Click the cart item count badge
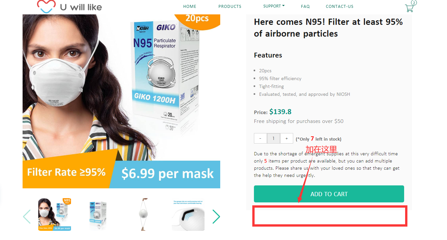This screenshot has height=240, width=447. (414, 3)
